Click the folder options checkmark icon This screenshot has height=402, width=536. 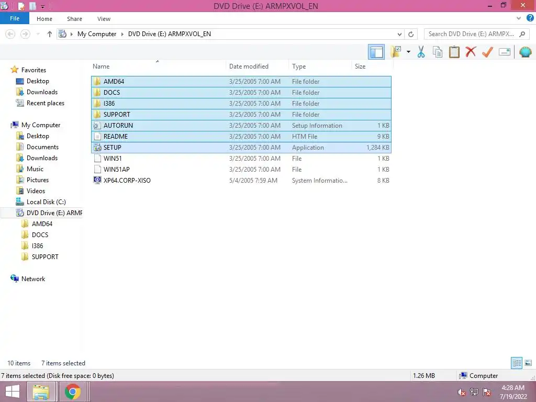pyautogui.click(x=396, y=52)
